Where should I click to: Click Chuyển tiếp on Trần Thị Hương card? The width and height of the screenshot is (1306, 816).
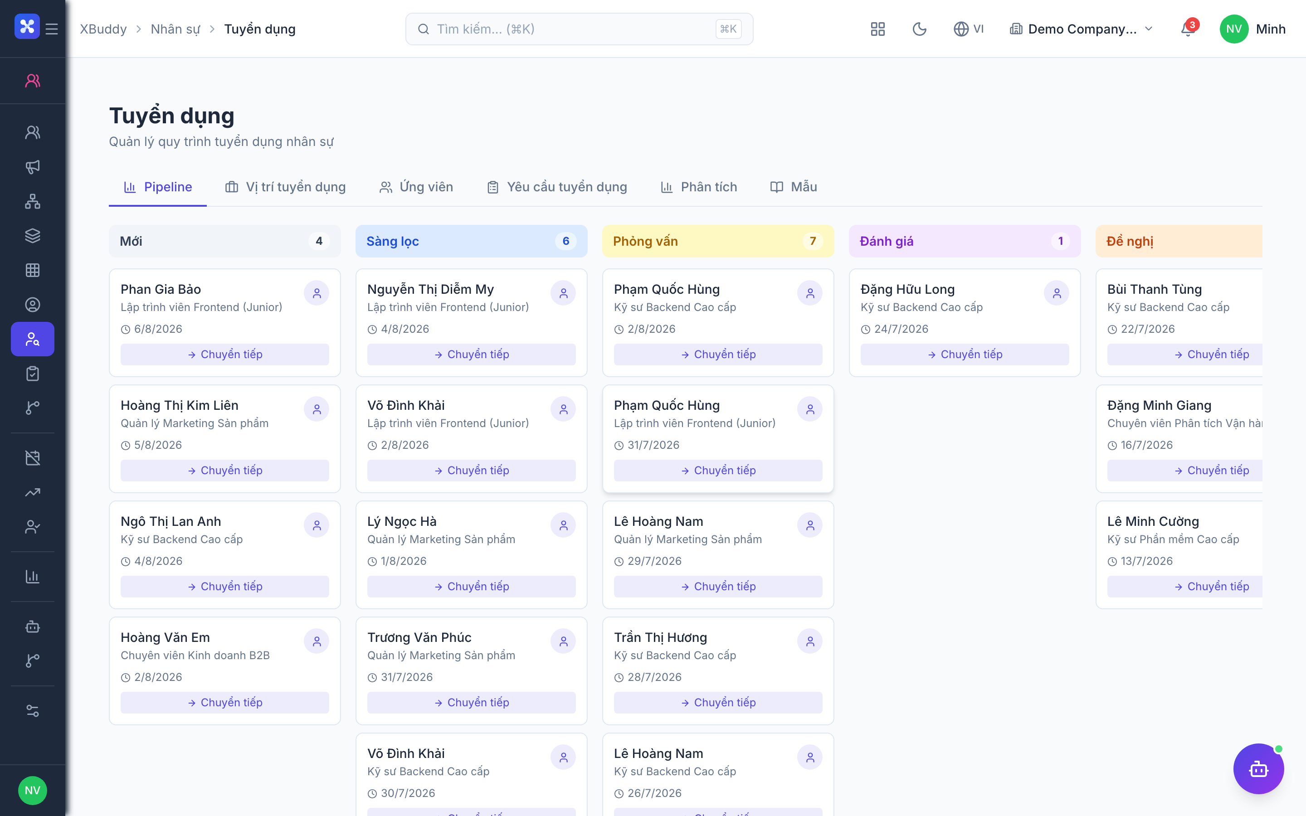click(x=718, y=703)
